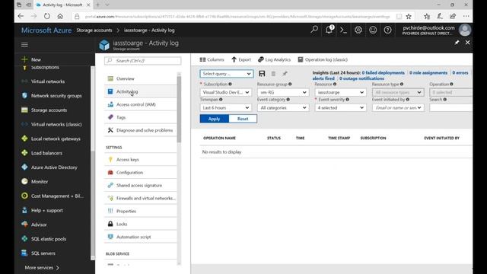Go to browser home page
The image size is (487, 274).
(x=60, y=16)
